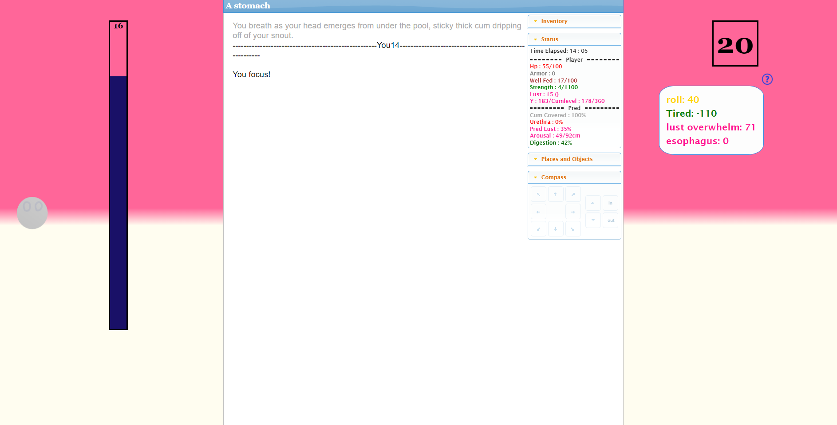Collapse the Compass panel

574,177
